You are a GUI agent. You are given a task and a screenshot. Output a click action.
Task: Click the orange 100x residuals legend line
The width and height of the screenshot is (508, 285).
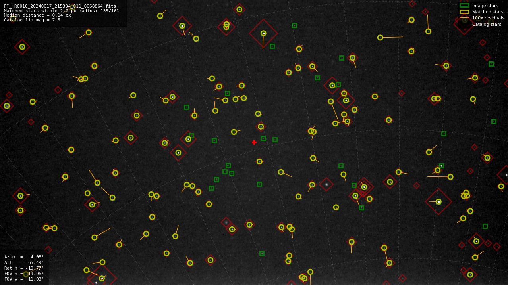(464, 18)
